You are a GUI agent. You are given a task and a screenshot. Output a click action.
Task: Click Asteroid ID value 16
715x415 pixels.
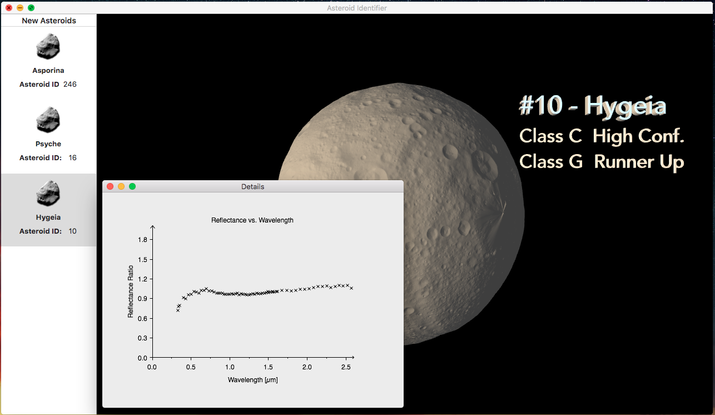pos(73,158)
